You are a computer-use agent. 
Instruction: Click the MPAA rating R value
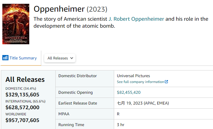click(118, 114)
